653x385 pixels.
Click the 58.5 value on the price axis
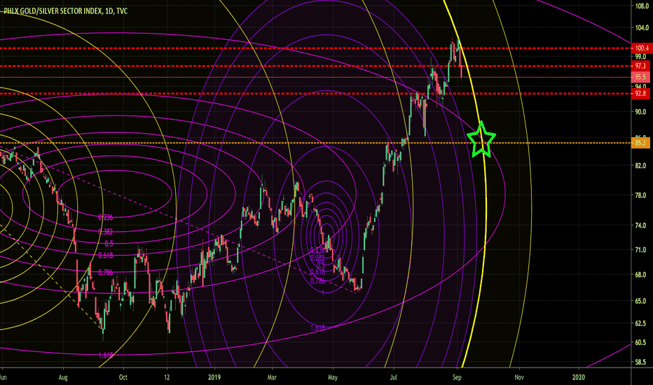(642, 363)
